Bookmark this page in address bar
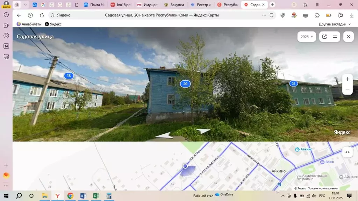This screenshot has height=201, width=358. click(272, 15)
